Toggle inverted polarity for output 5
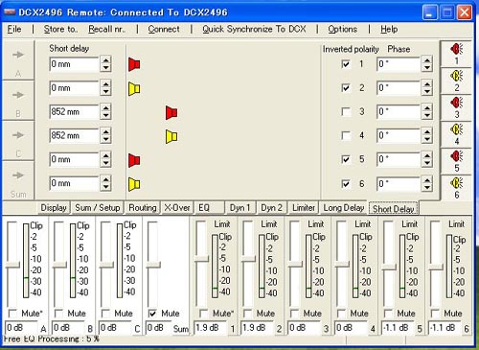Image resolution: width=479 pixels, height=350 pixels. [346, 159]
